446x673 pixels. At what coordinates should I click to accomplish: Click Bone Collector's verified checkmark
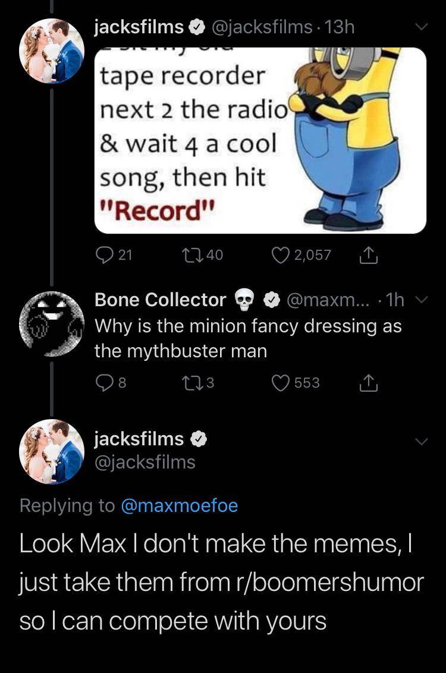click(x=272, y=300)
